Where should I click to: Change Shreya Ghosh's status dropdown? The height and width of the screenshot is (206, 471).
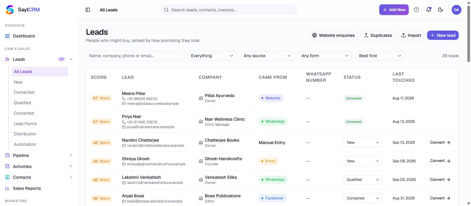(x=363, y=161)
